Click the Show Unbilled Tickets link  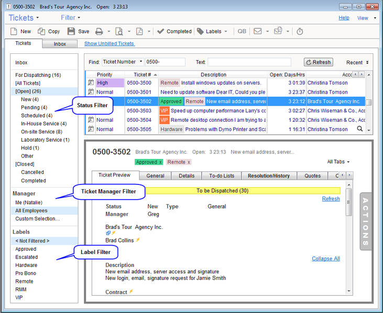pos(109,44)
